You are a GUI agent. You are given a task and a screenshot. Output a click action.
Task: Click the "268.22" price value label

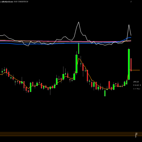point(136,82)
